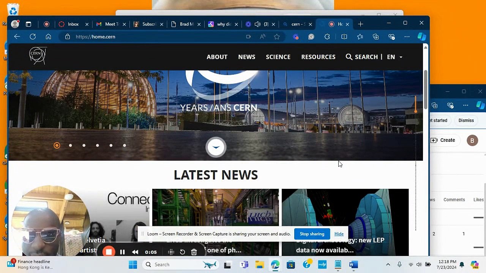
Task: Open Browser essentials heart icon
Action: point(392,37)
